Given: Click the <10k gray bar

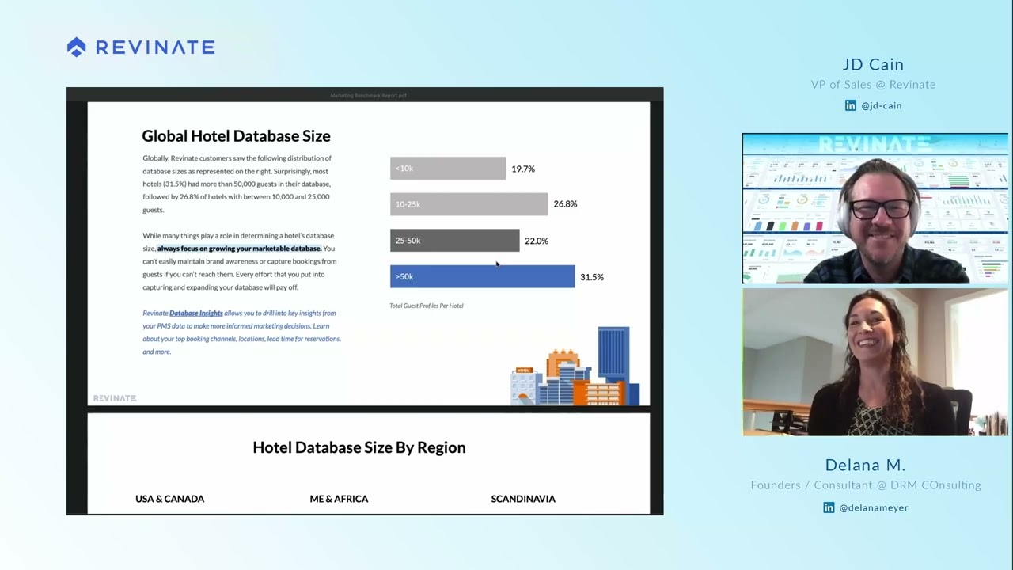Looking at the screenshot, I should (448, 169).
